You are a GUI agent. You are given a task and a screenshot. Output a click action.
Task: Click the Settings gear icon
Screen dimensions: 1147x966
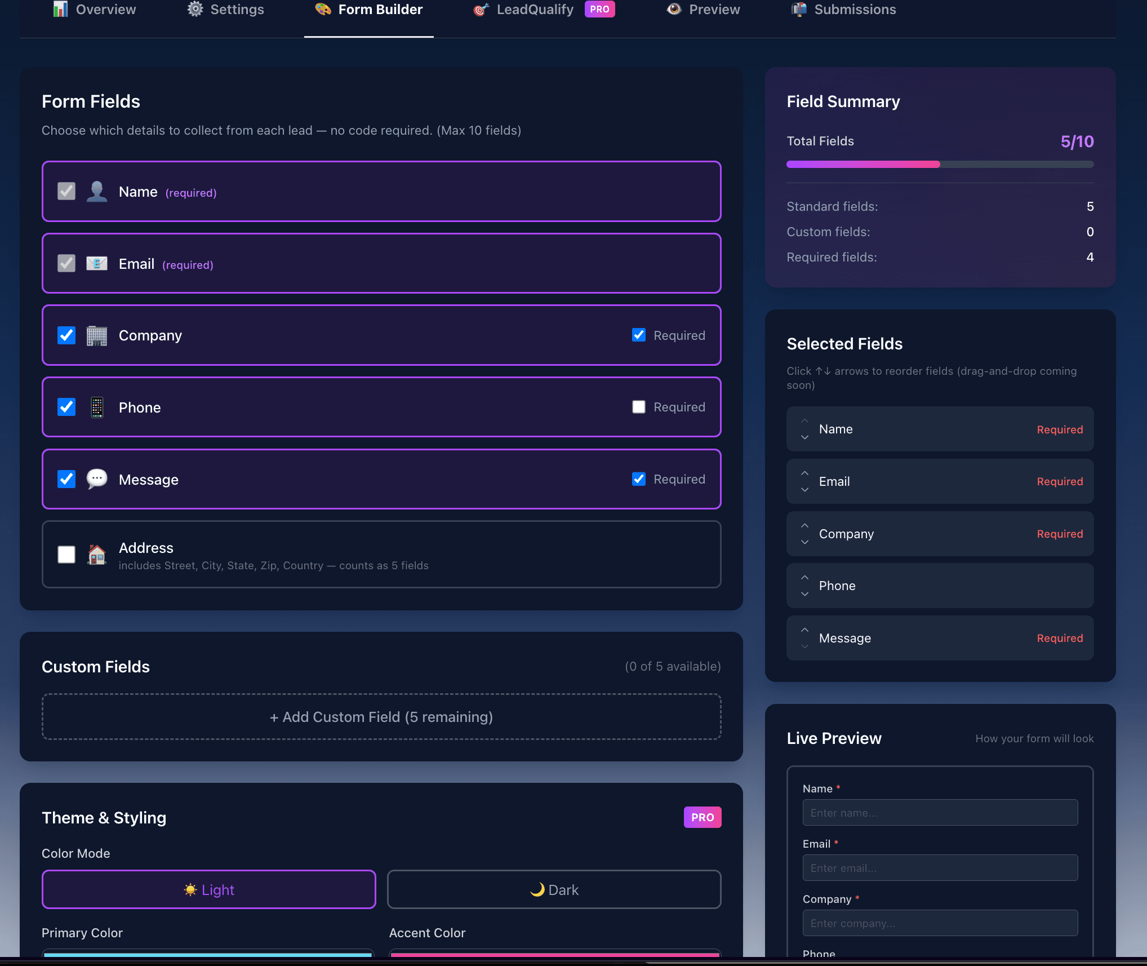coord(194,9)
